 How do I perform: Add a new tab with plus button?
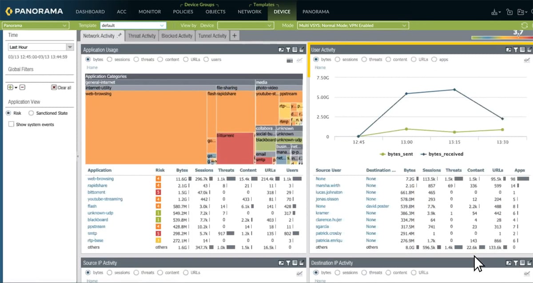(x=234, y=36)
